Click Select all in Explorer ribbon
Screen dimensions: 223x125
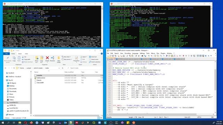pos(93,57)
